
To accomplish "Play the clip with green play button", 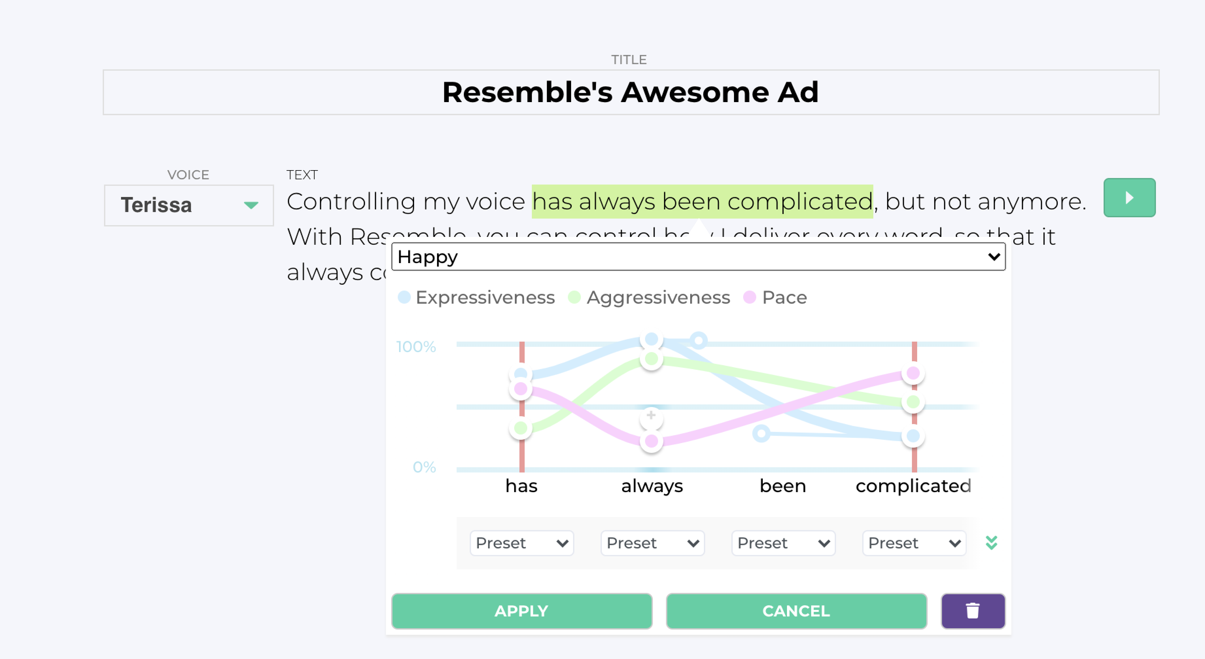I will [1129, 198].
